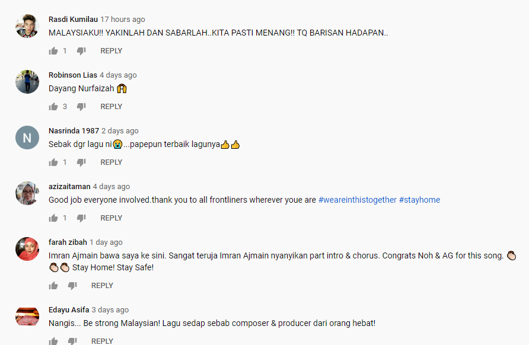Thumbs up Nasrinda 1987's comment
Image resolution: width=529 pixels, height=345 pixels.
point(53,162)
